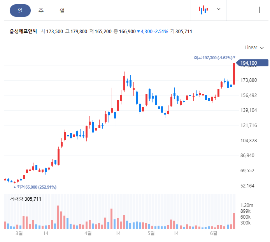The width and height of the screenshot is (270, 242).
Task: Click the opening price 173,500
Action: coord(54,32)
